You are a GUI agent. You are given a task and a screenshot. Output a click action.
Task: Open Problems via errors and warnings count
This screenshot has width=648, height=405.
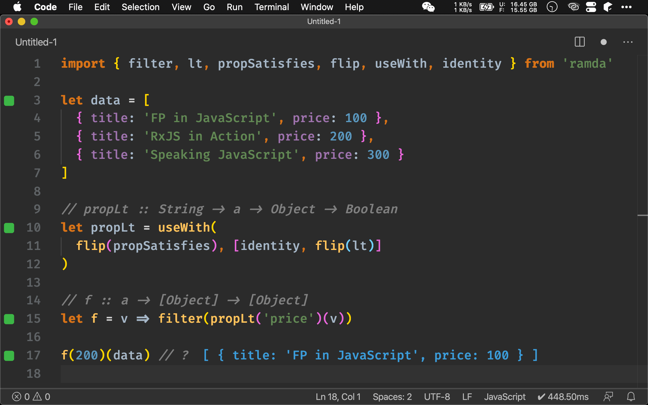(x=31, y=397)
